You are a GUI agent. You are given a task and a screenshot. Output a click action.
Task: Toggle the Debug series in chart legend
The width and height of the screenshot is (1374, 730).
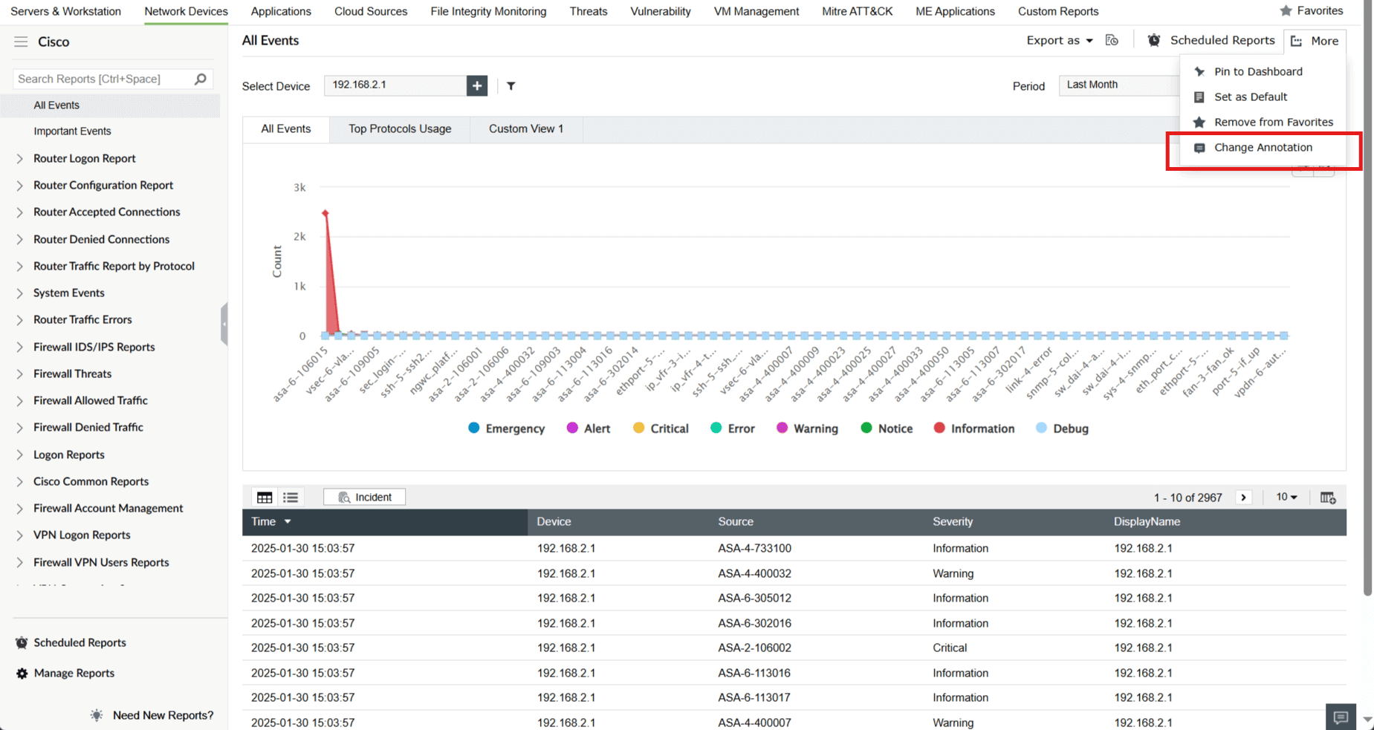(1062, 428)
